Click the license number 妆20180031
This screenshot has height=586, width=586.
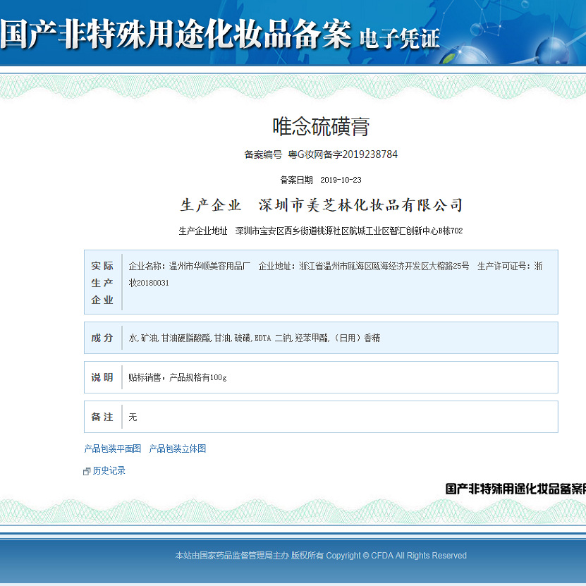click(x=149, y=283)
